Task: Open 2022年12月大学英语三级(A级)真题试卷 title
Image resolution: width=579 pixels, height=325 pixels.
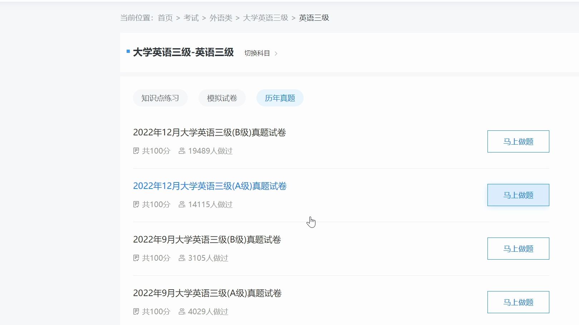Action: coord(210,186)
